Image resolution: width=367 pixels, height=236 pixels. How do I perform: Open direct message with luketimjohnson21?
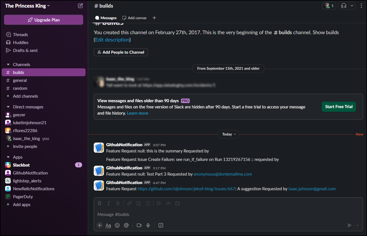click(x=44, y=123)
